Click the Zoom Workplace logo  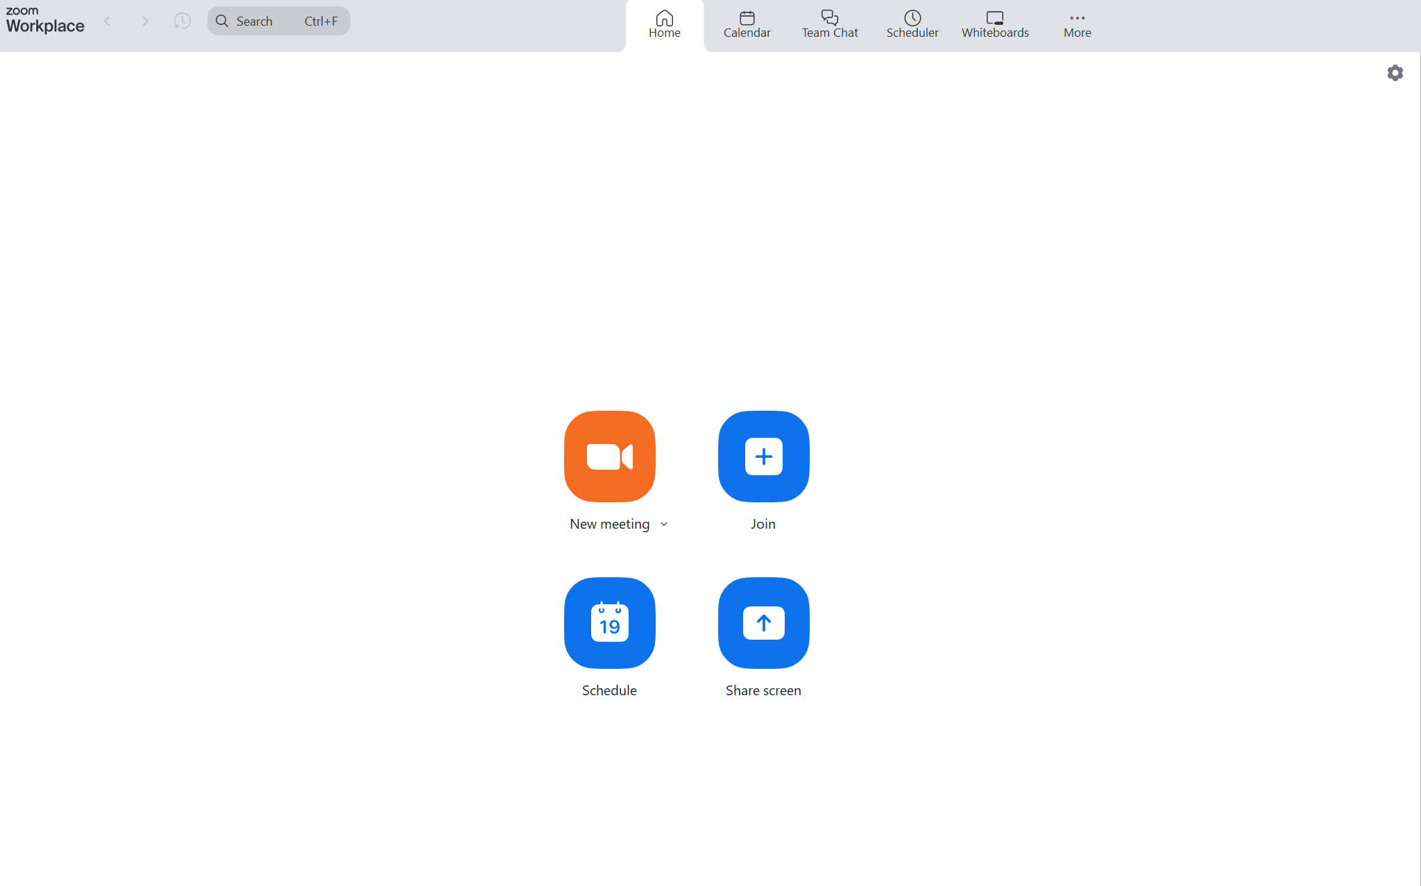pos(44,20)
